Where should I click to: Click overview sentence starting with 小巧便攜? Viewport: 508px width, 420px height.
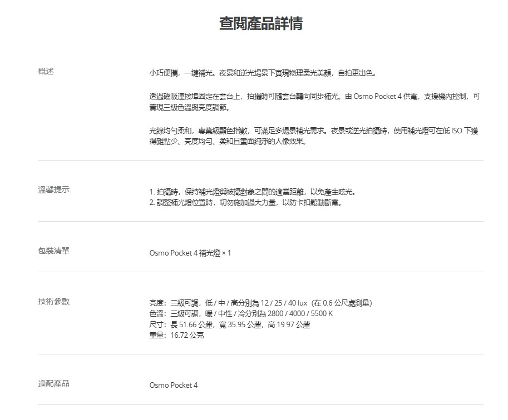[263, 73]
